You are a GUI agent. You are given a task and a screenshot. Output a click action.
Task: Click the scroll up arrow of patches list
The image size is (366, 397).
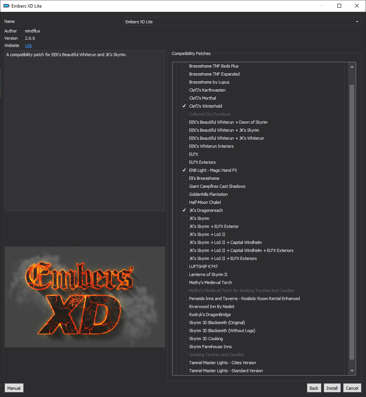(352, 66)
